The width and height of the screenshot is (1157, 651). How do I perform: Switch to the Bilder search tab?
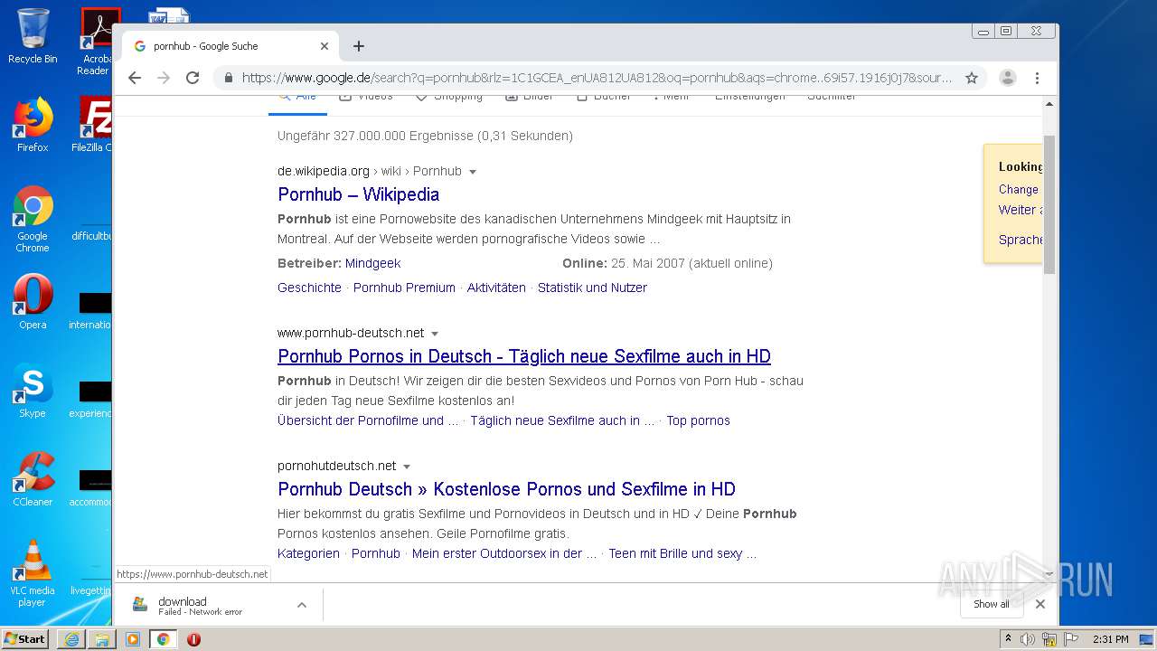tap(529, 97)
